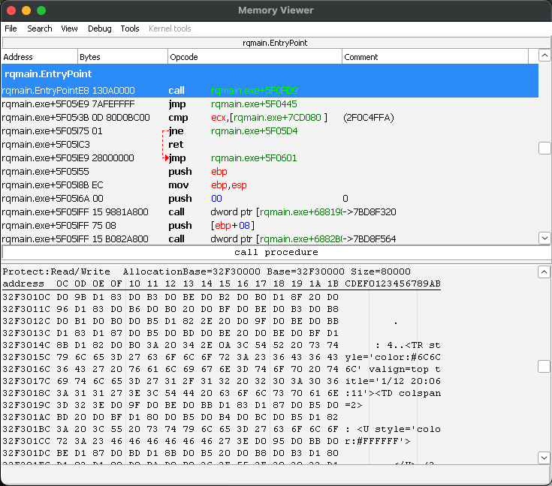Click the 'call procedure' description bar
Screen dimensions: 552x486
[276, 252]
